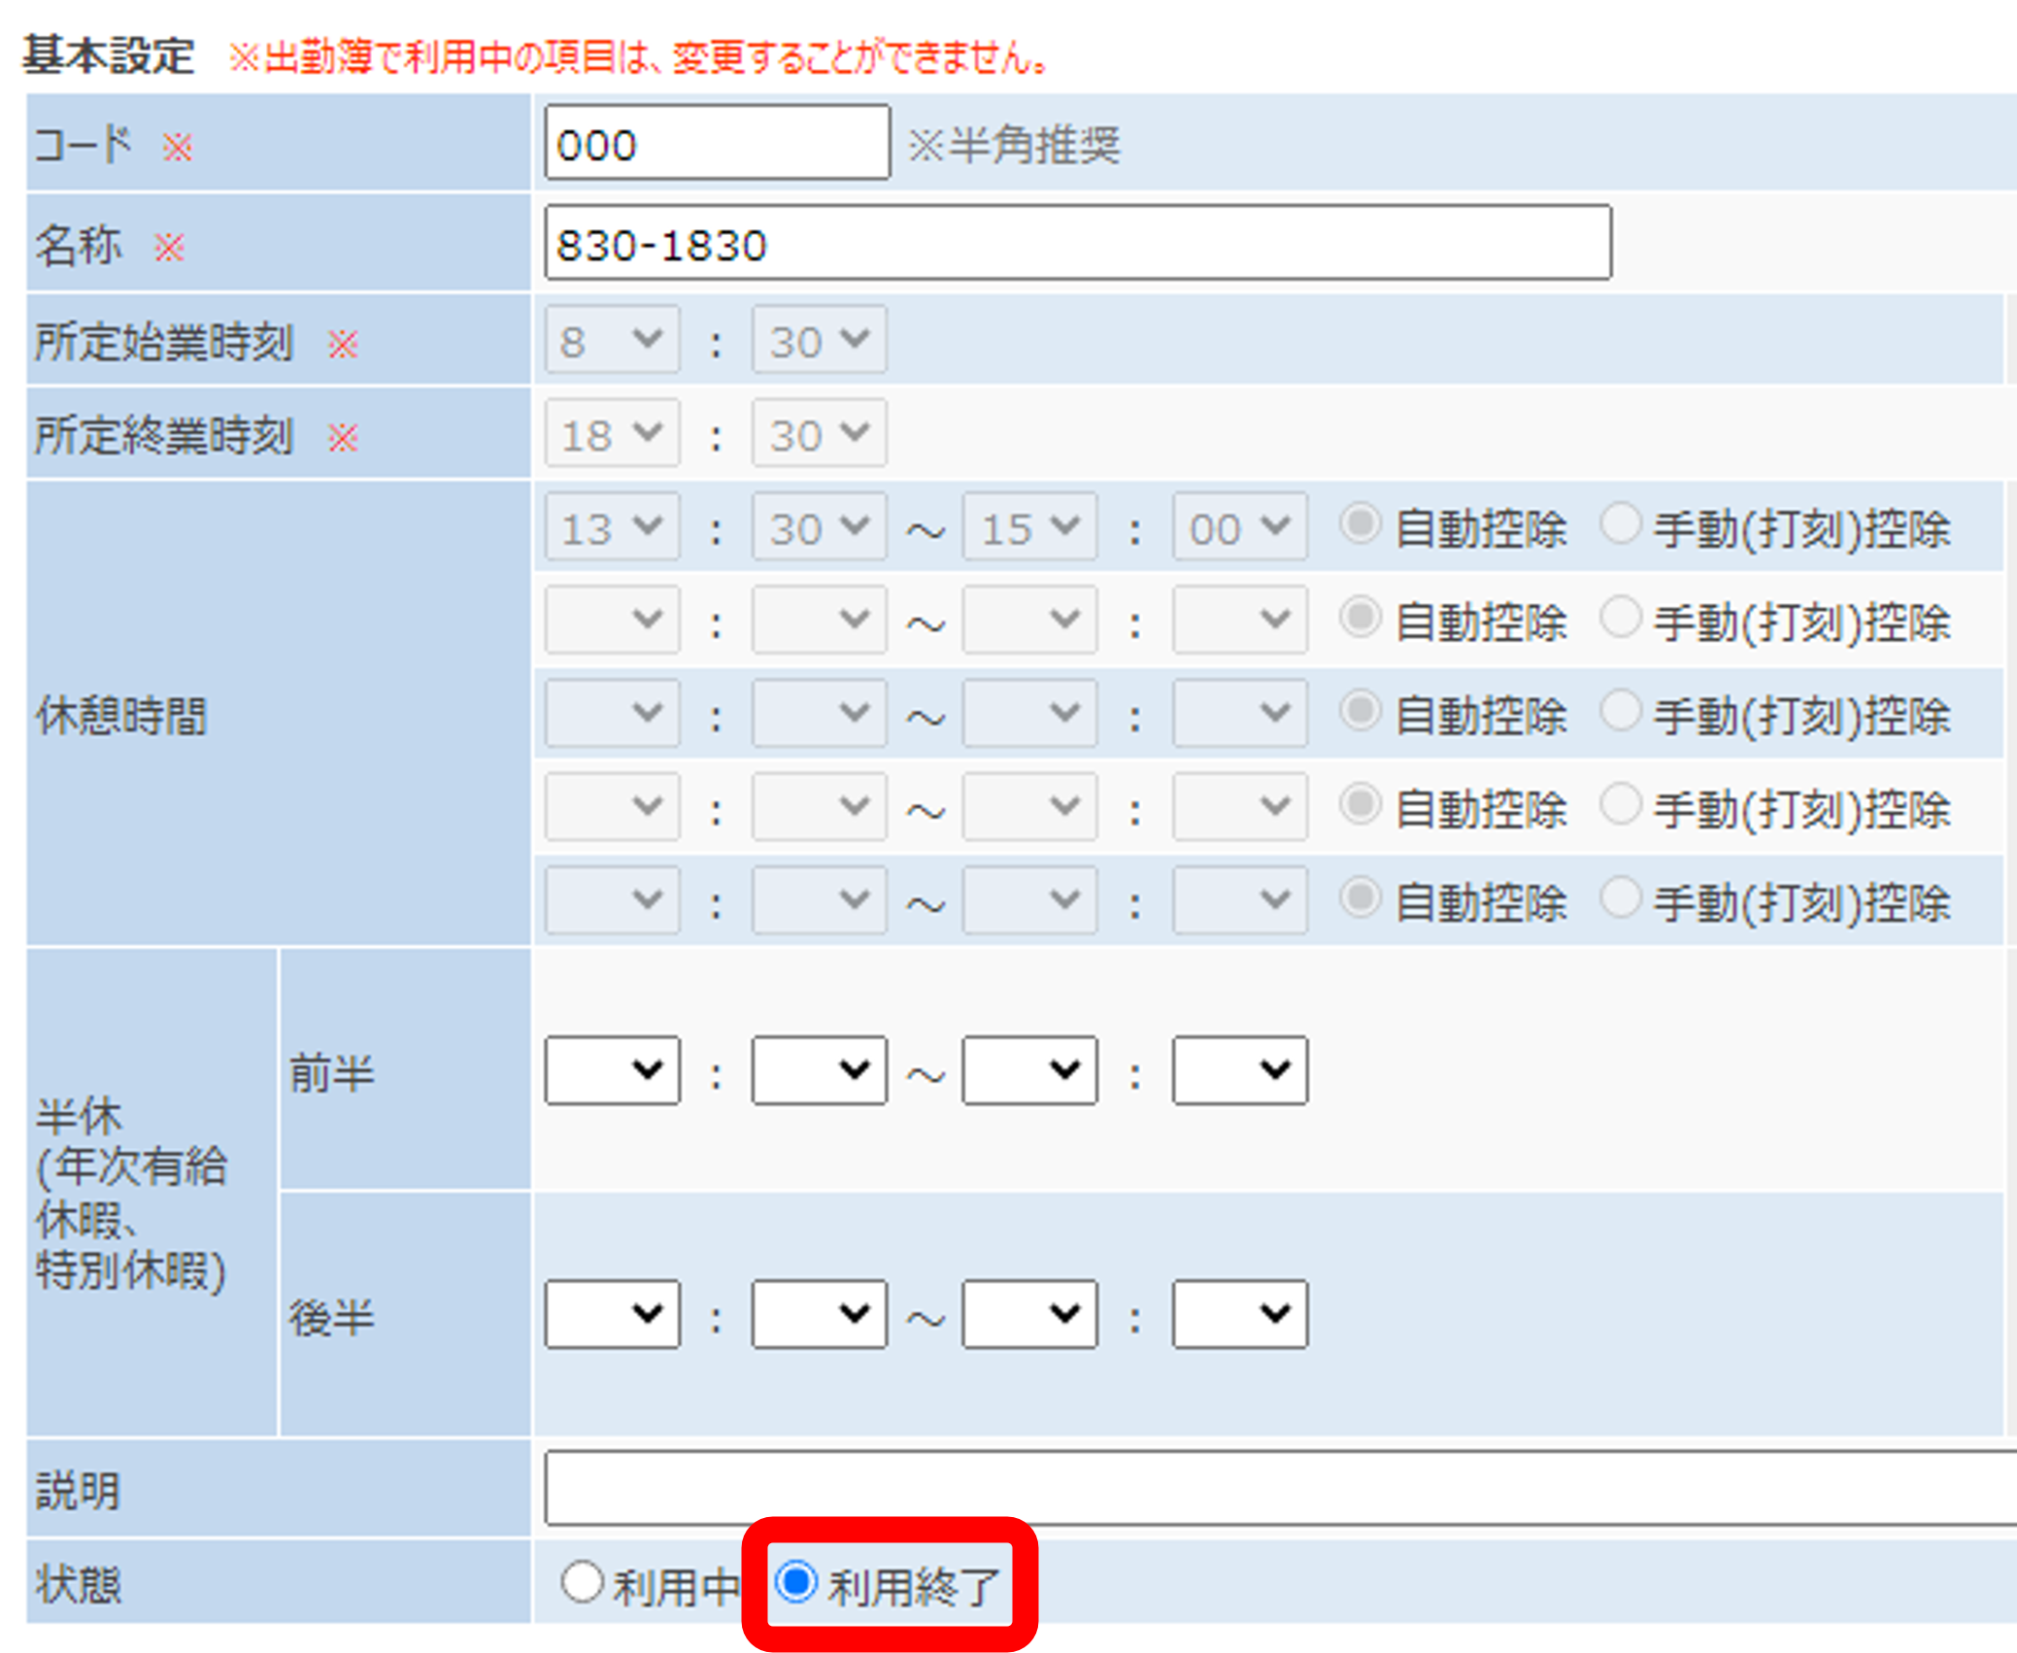Click the 名称 field containing 830-1830

tap(1077, 243)
